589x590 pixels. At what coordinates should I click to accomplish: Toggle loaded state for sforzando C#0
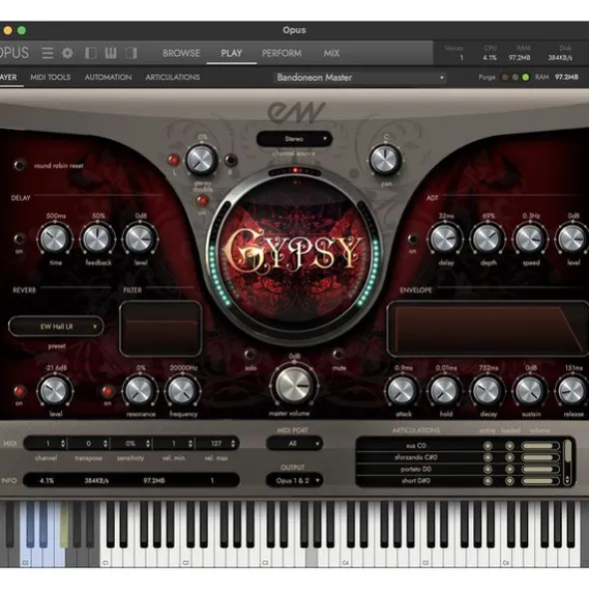point(510,457)
